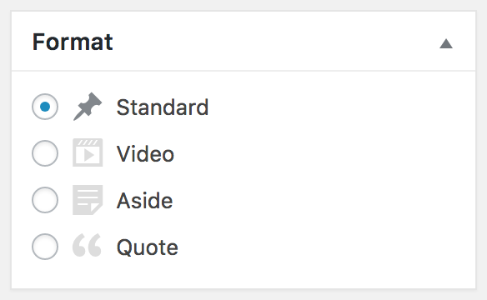Click the Quote label text
Viewport: 487px width, 300px height.
148,247
